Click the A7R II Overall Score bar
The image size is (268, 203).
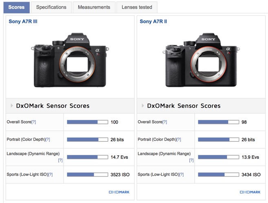point(219,122)
